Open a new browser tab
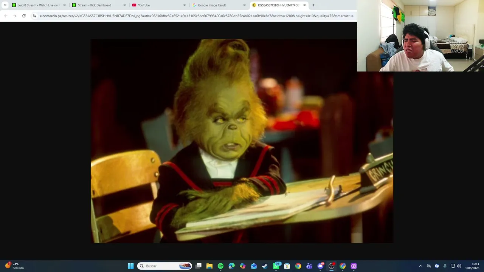Screen dimensions: 484x272 pyautogui.click(x=313, y=5)
